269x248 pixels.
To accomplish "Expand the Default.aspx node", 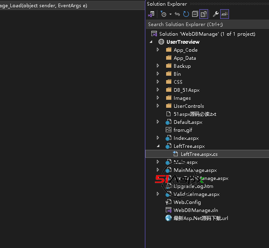I will [158, 122].
